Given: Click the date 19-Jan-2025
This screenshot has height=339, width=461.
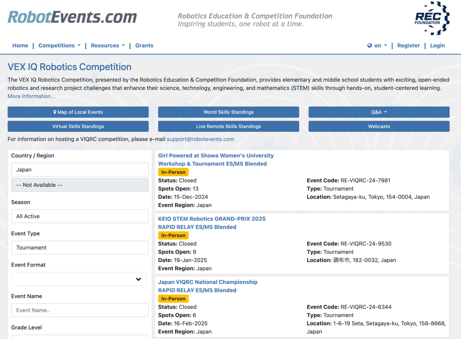Looking at the screenshot, I should [191, 260].
